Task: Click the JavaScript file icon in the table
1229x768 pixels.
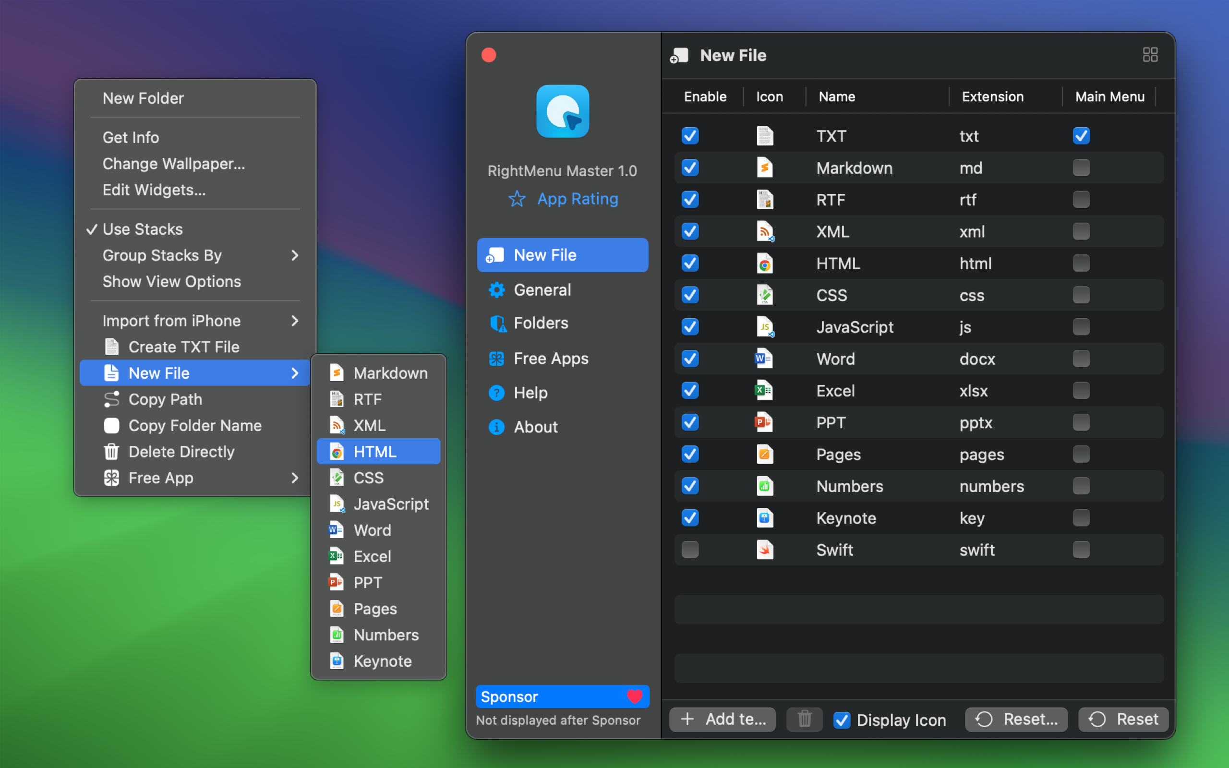Action: coord(765,327)
